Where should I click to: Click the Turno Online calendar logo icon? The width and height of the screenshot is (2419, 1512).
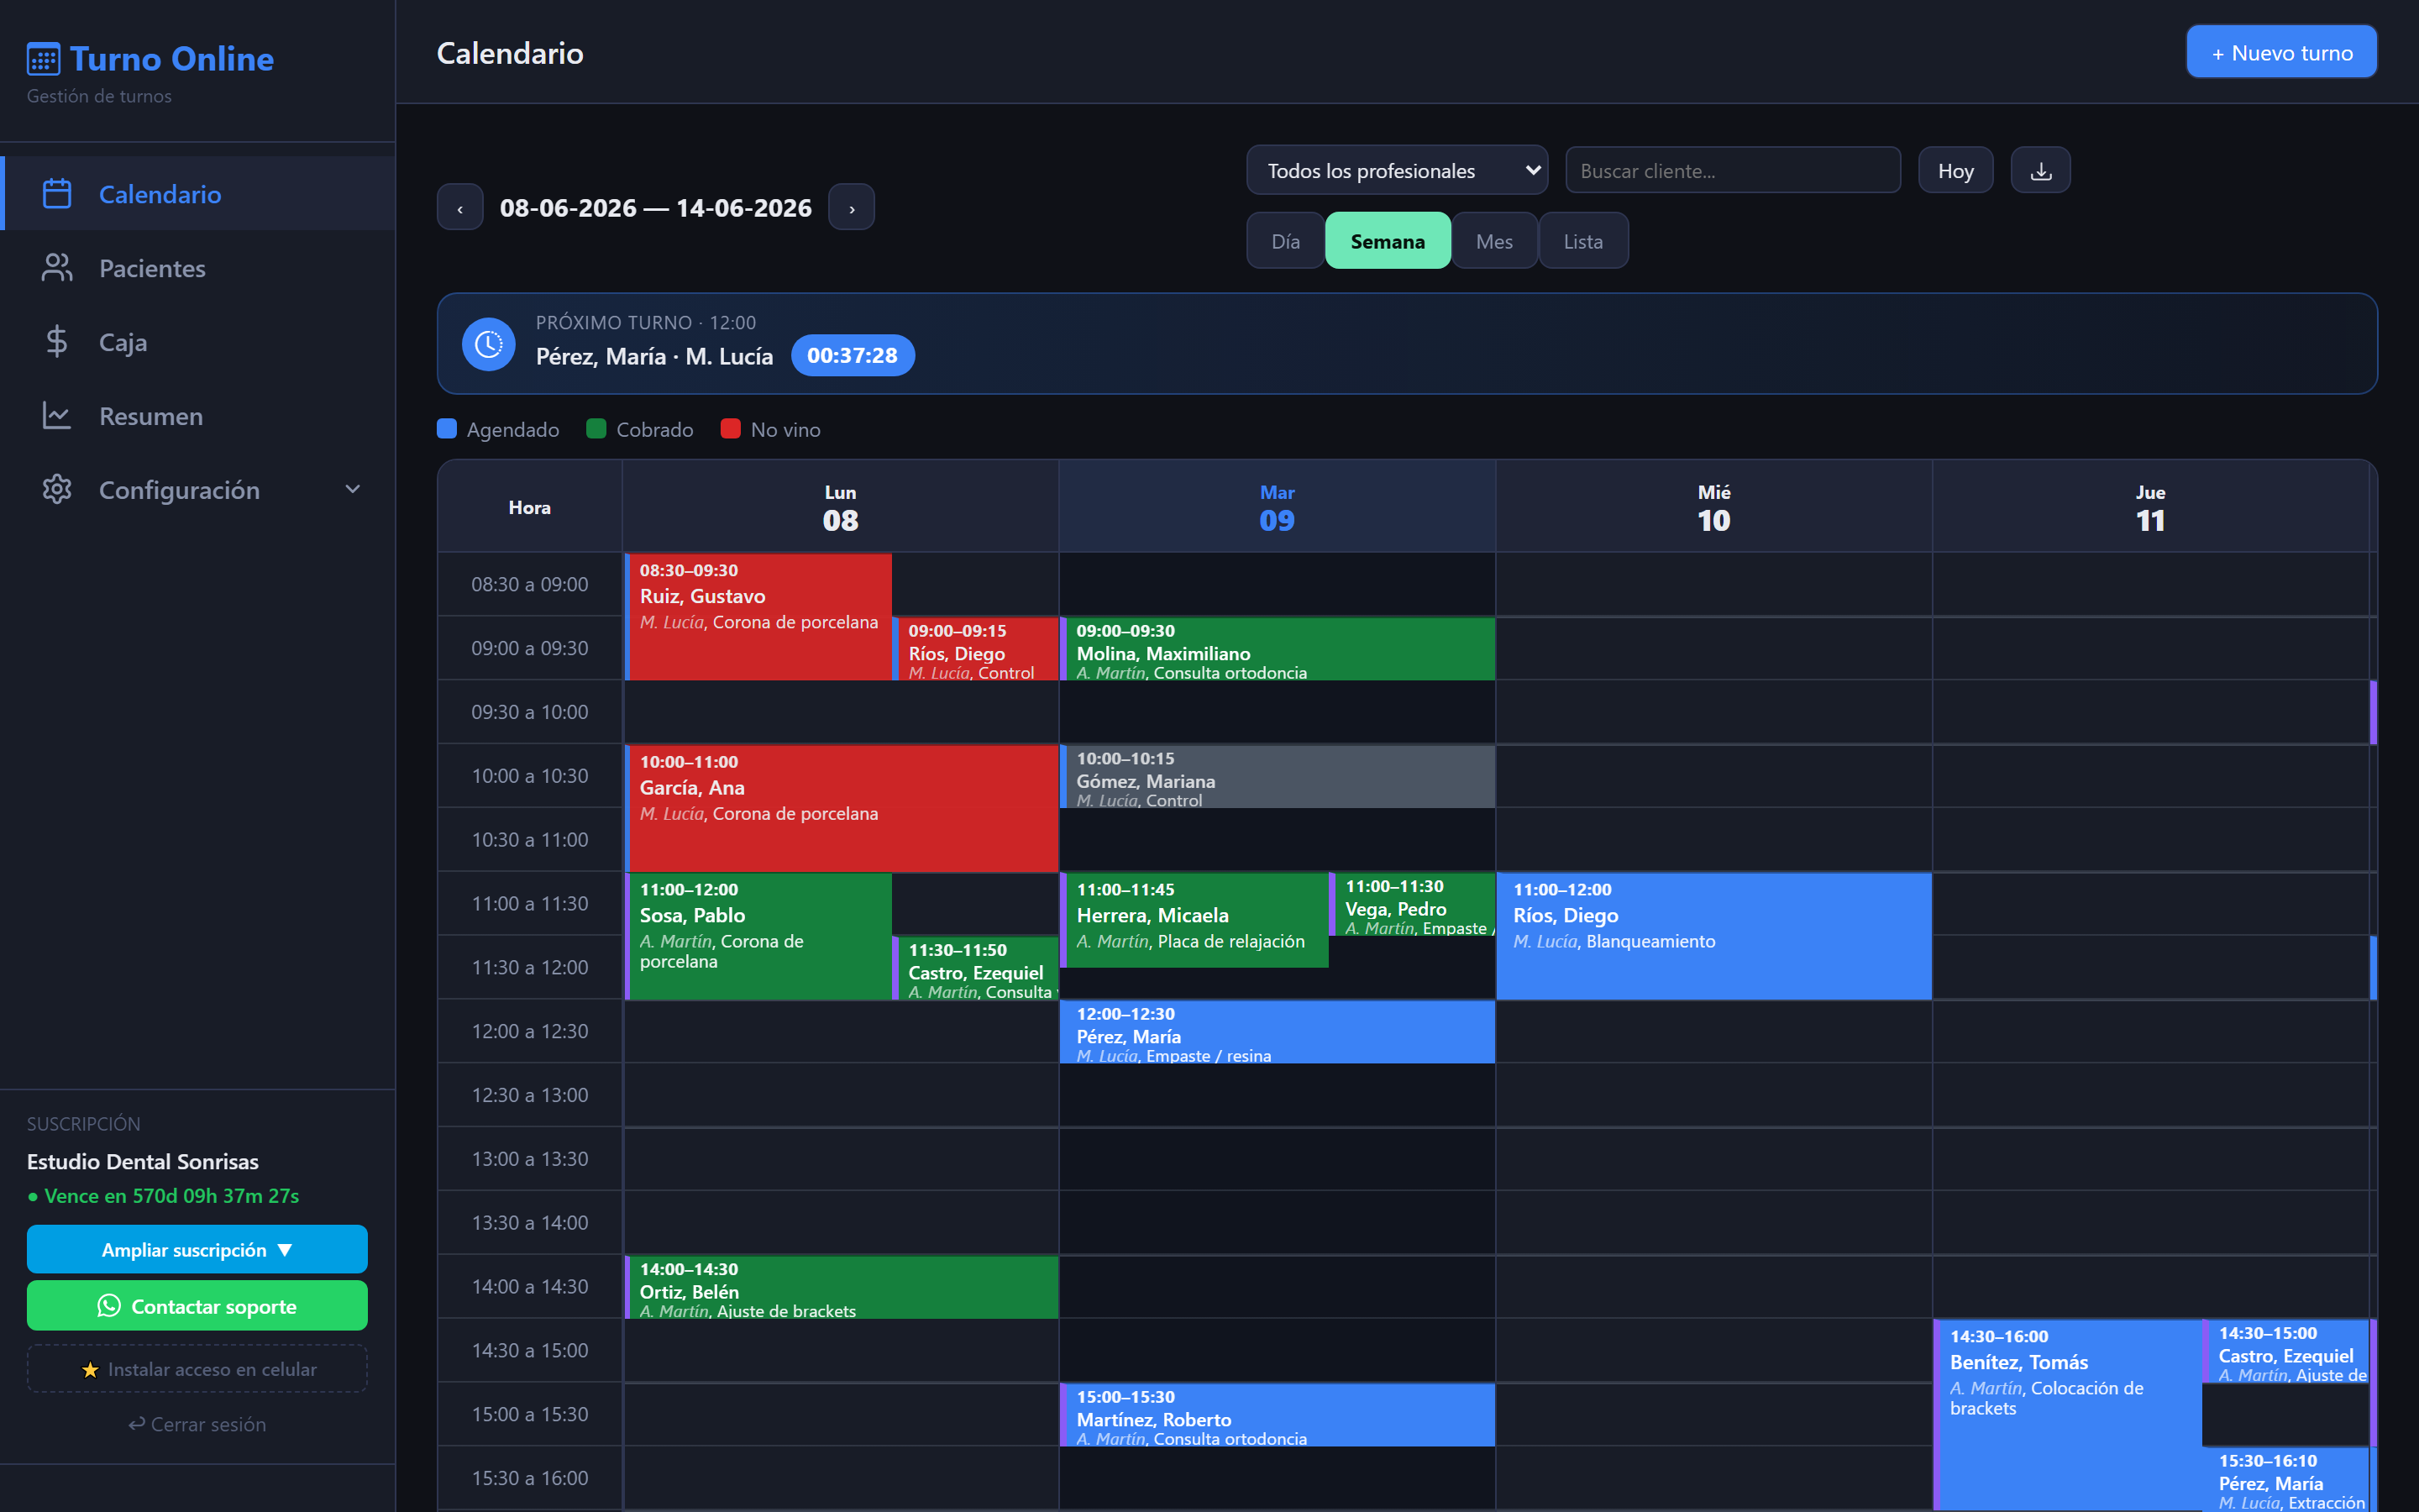coord(44,59)
